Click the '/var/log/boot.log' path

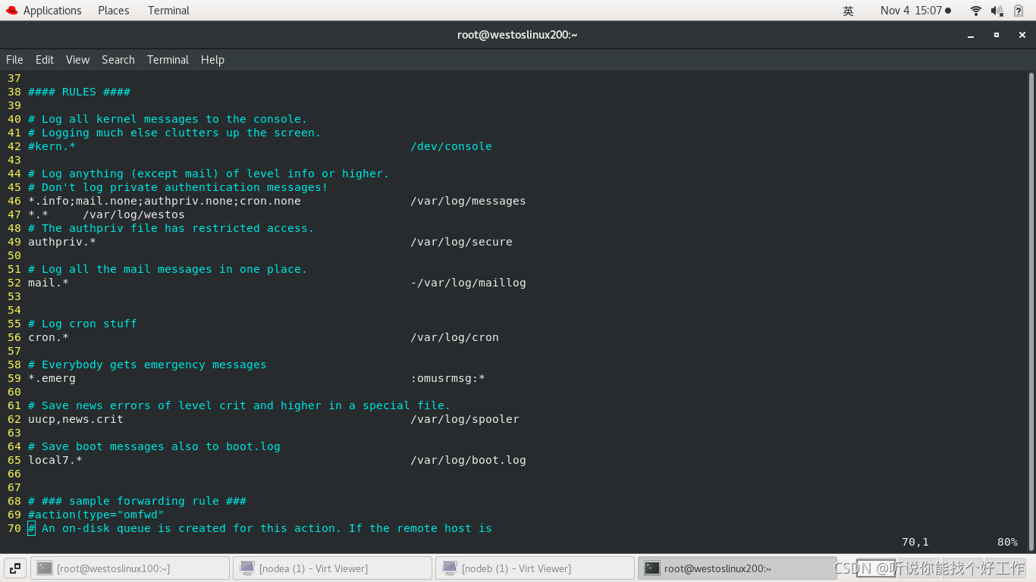tap(468, 460)
